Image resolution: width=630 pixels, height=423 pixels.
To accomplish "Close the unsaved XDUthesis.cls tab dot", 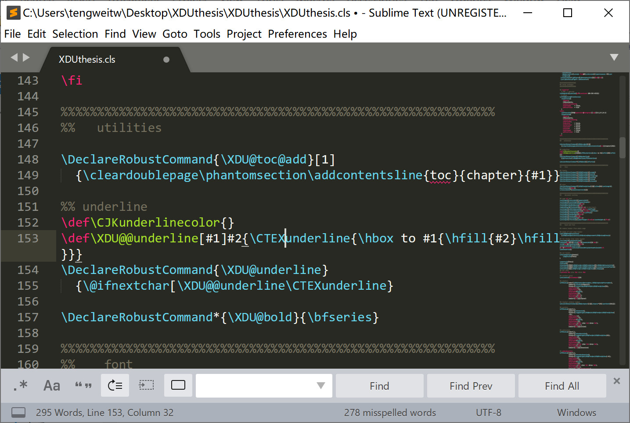I will coord(166,60).
